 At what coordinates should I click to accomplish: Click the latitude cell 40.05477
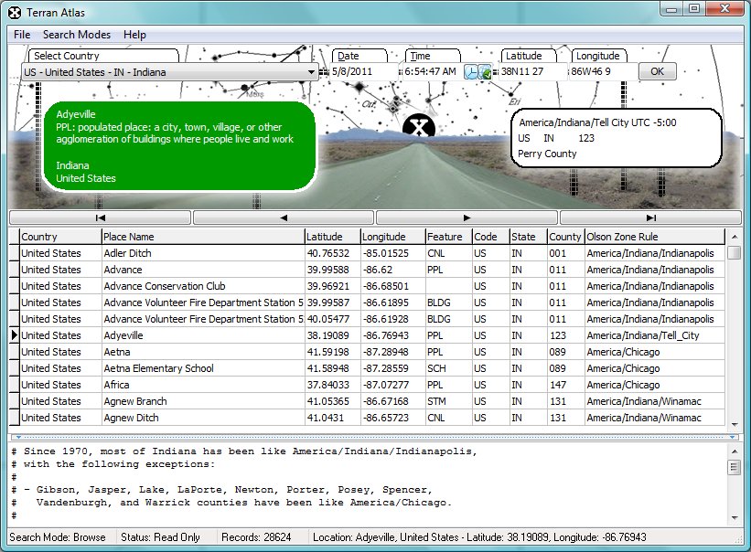(332, 319)
